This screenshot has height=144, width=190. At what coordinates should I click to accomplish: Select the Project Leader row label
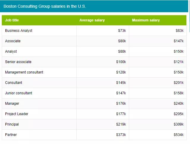[x=17, y=114]
